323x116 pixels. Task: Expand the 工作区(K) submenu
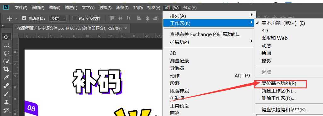tap(209, 23)
